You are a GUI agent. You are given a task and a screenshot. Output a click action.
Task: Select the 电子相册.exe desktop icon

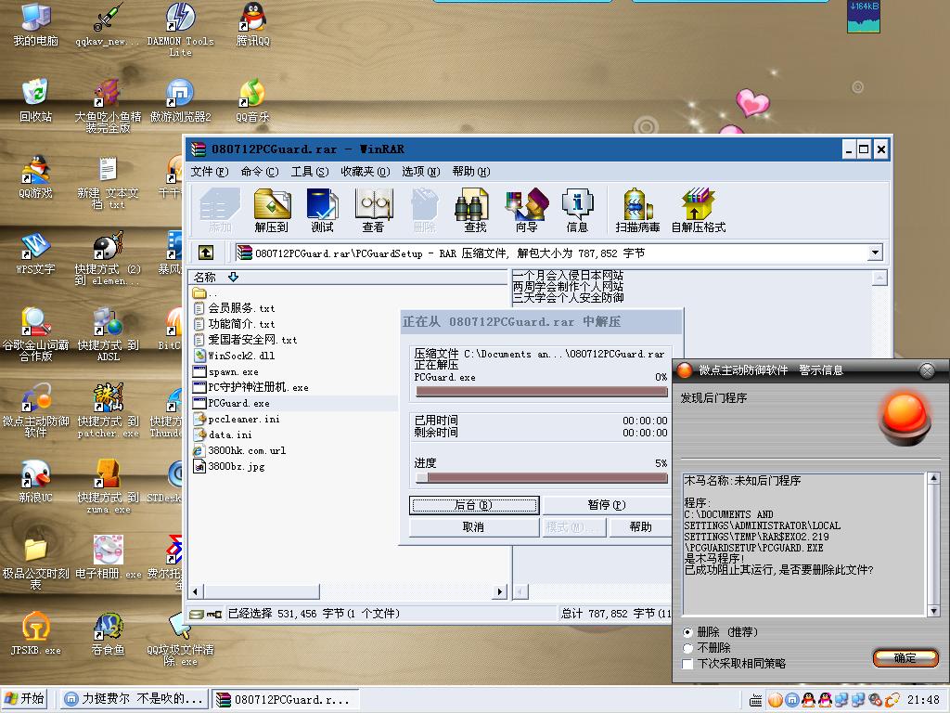click(x=108, y=557)
